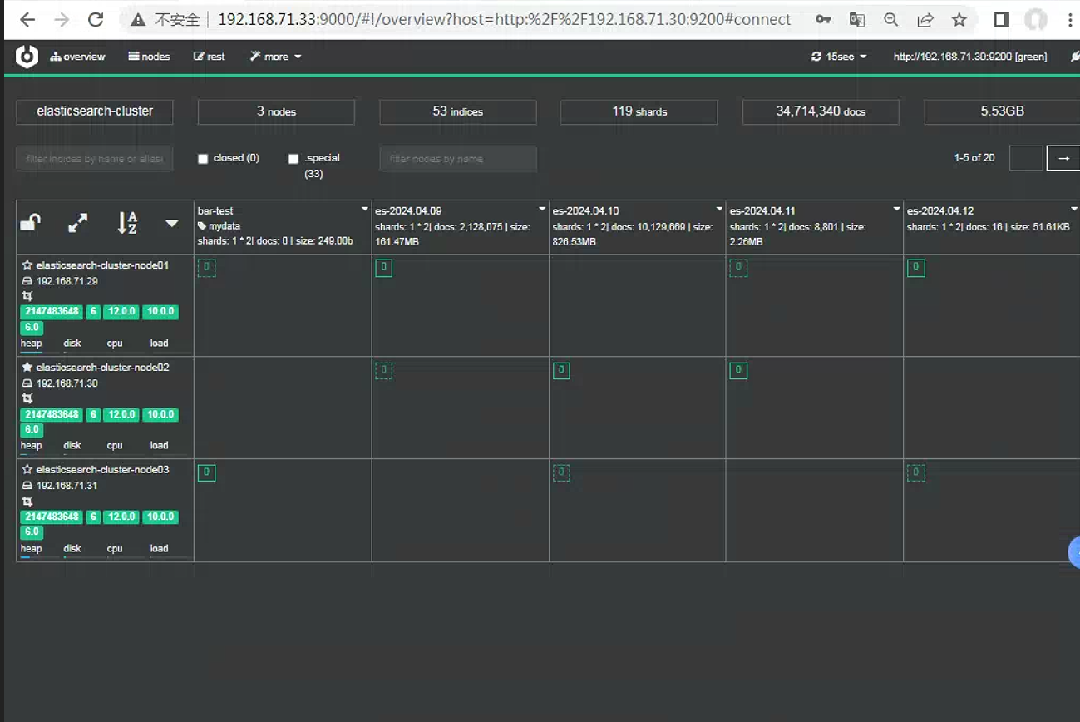The image size is (1080, 722).
Task: Click the master star icon of node02
Action: click(x=27, y=367)
